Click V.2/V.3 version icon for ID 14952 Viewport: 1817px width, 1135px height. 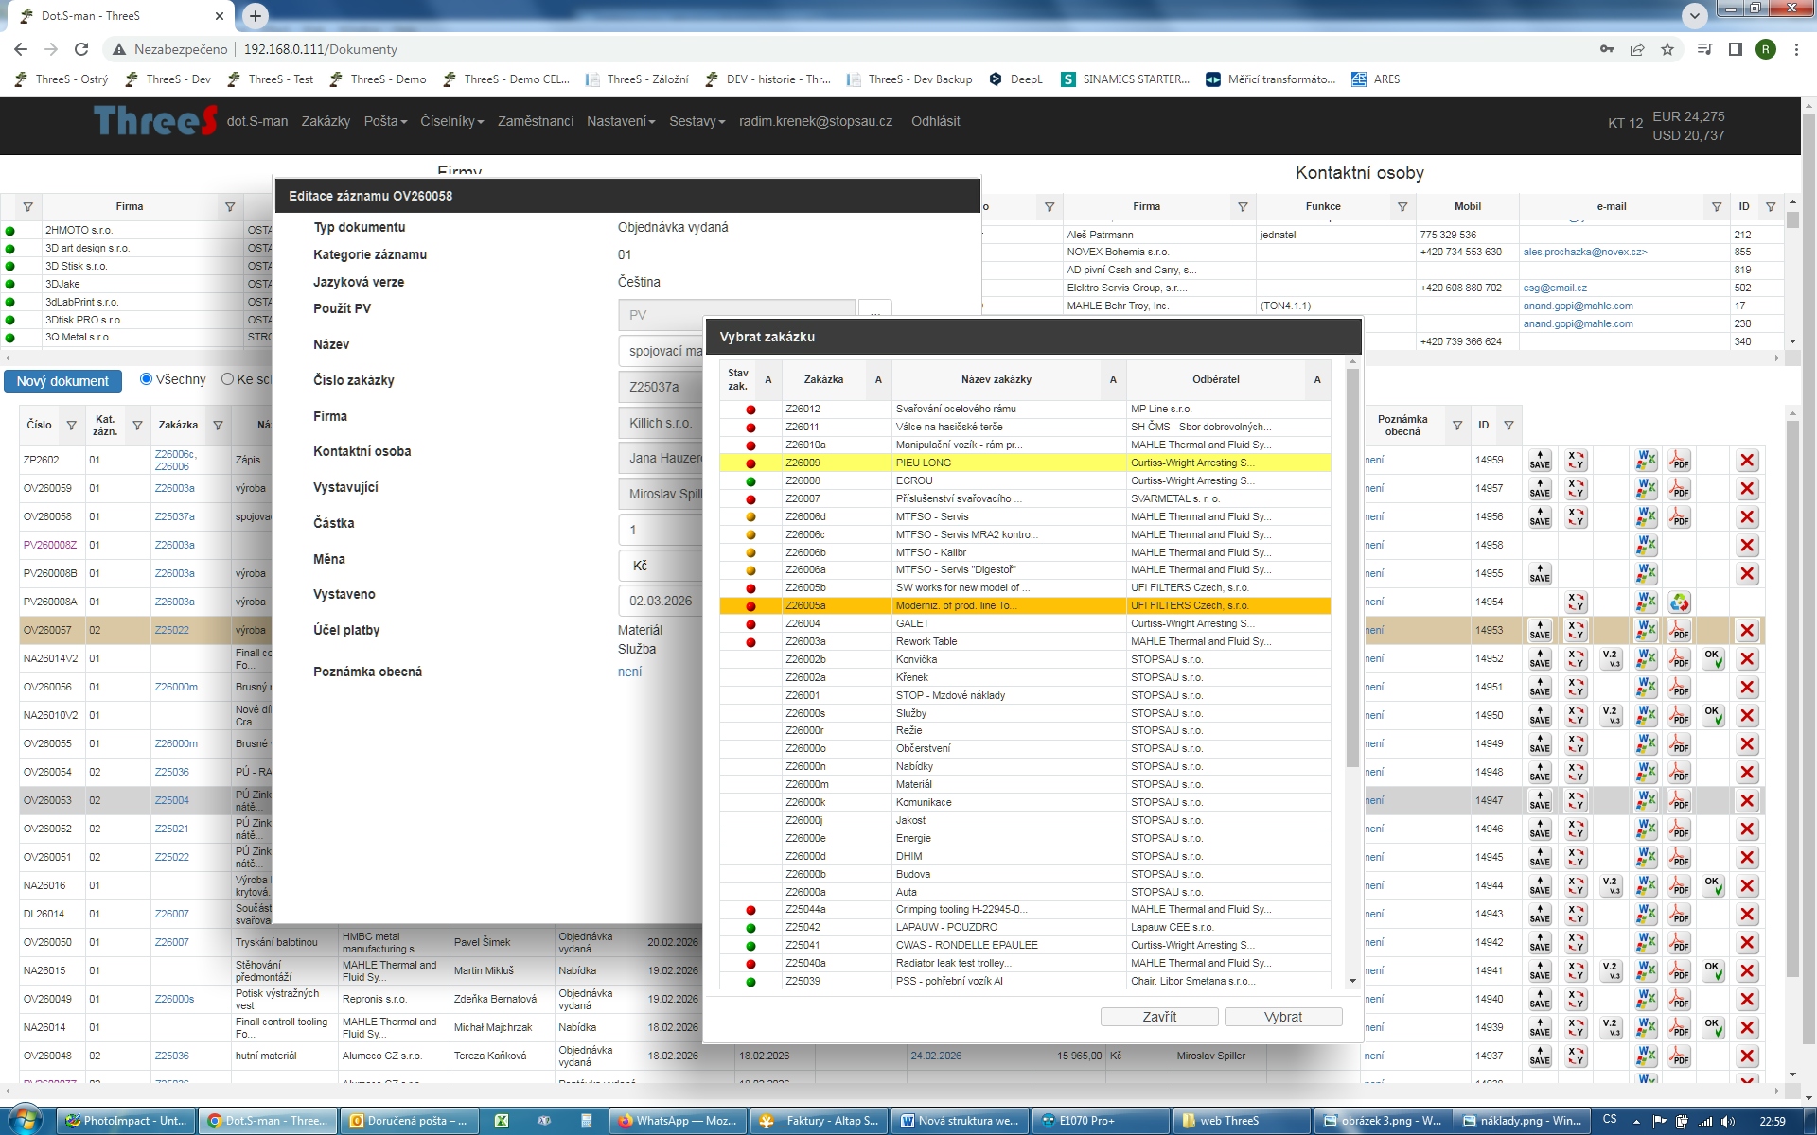(1611, 659)
